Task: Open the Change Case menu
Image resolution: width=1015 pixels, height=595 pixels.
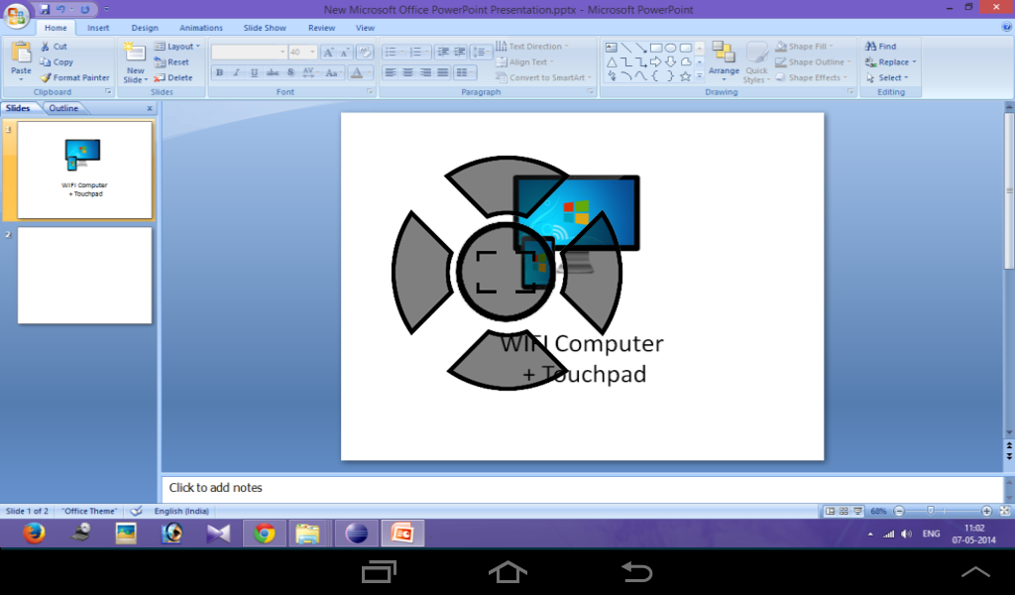Action: coord(333,72)
